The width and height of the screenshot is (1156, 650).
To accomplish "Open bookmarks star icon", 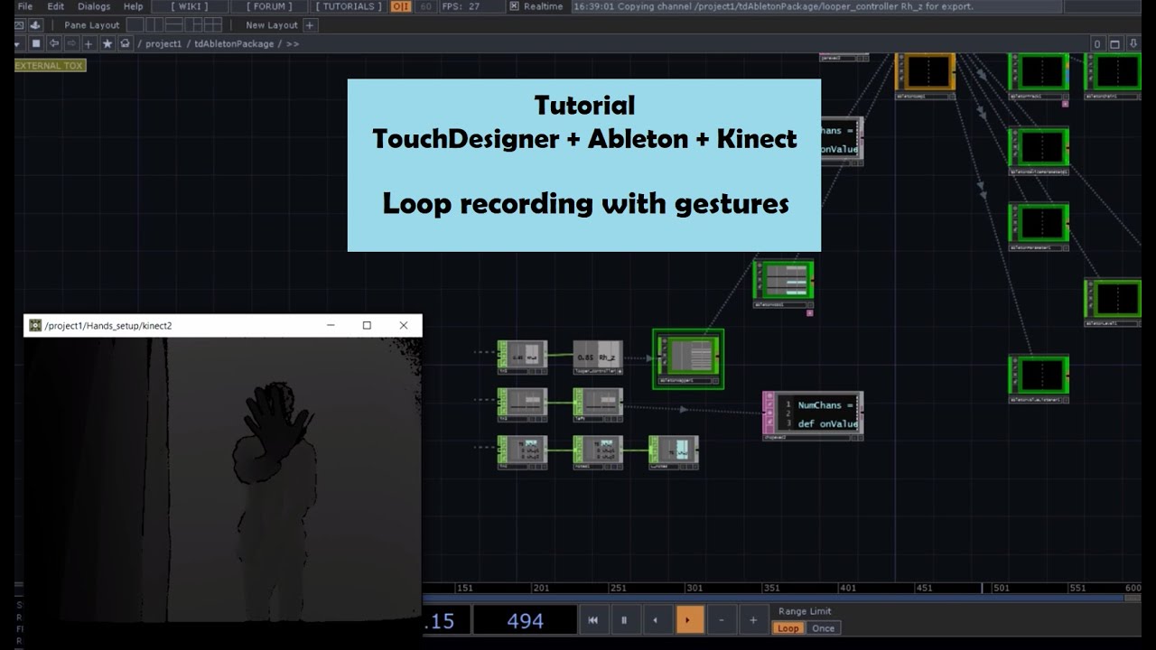I will click(x=107, y=43).
